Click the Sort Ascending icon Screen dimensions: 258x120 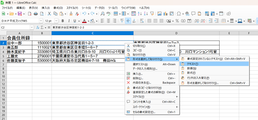pos(140,14)
